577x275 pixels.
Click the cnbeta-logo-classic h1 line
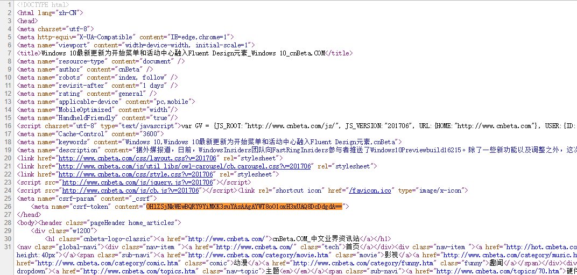click(218, 239)
